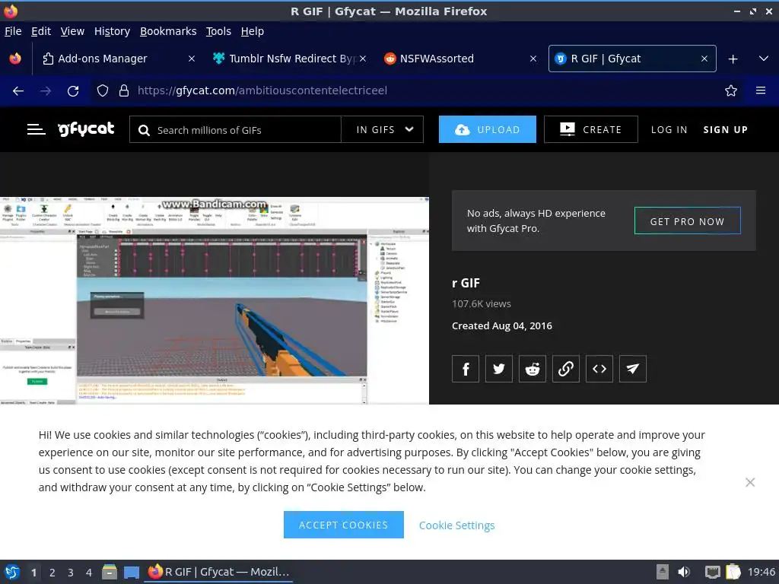Click the blue UPLOAD button
The height and width of the screenshot is (584, 779).
pyautogui.click(x=488, y=129)
